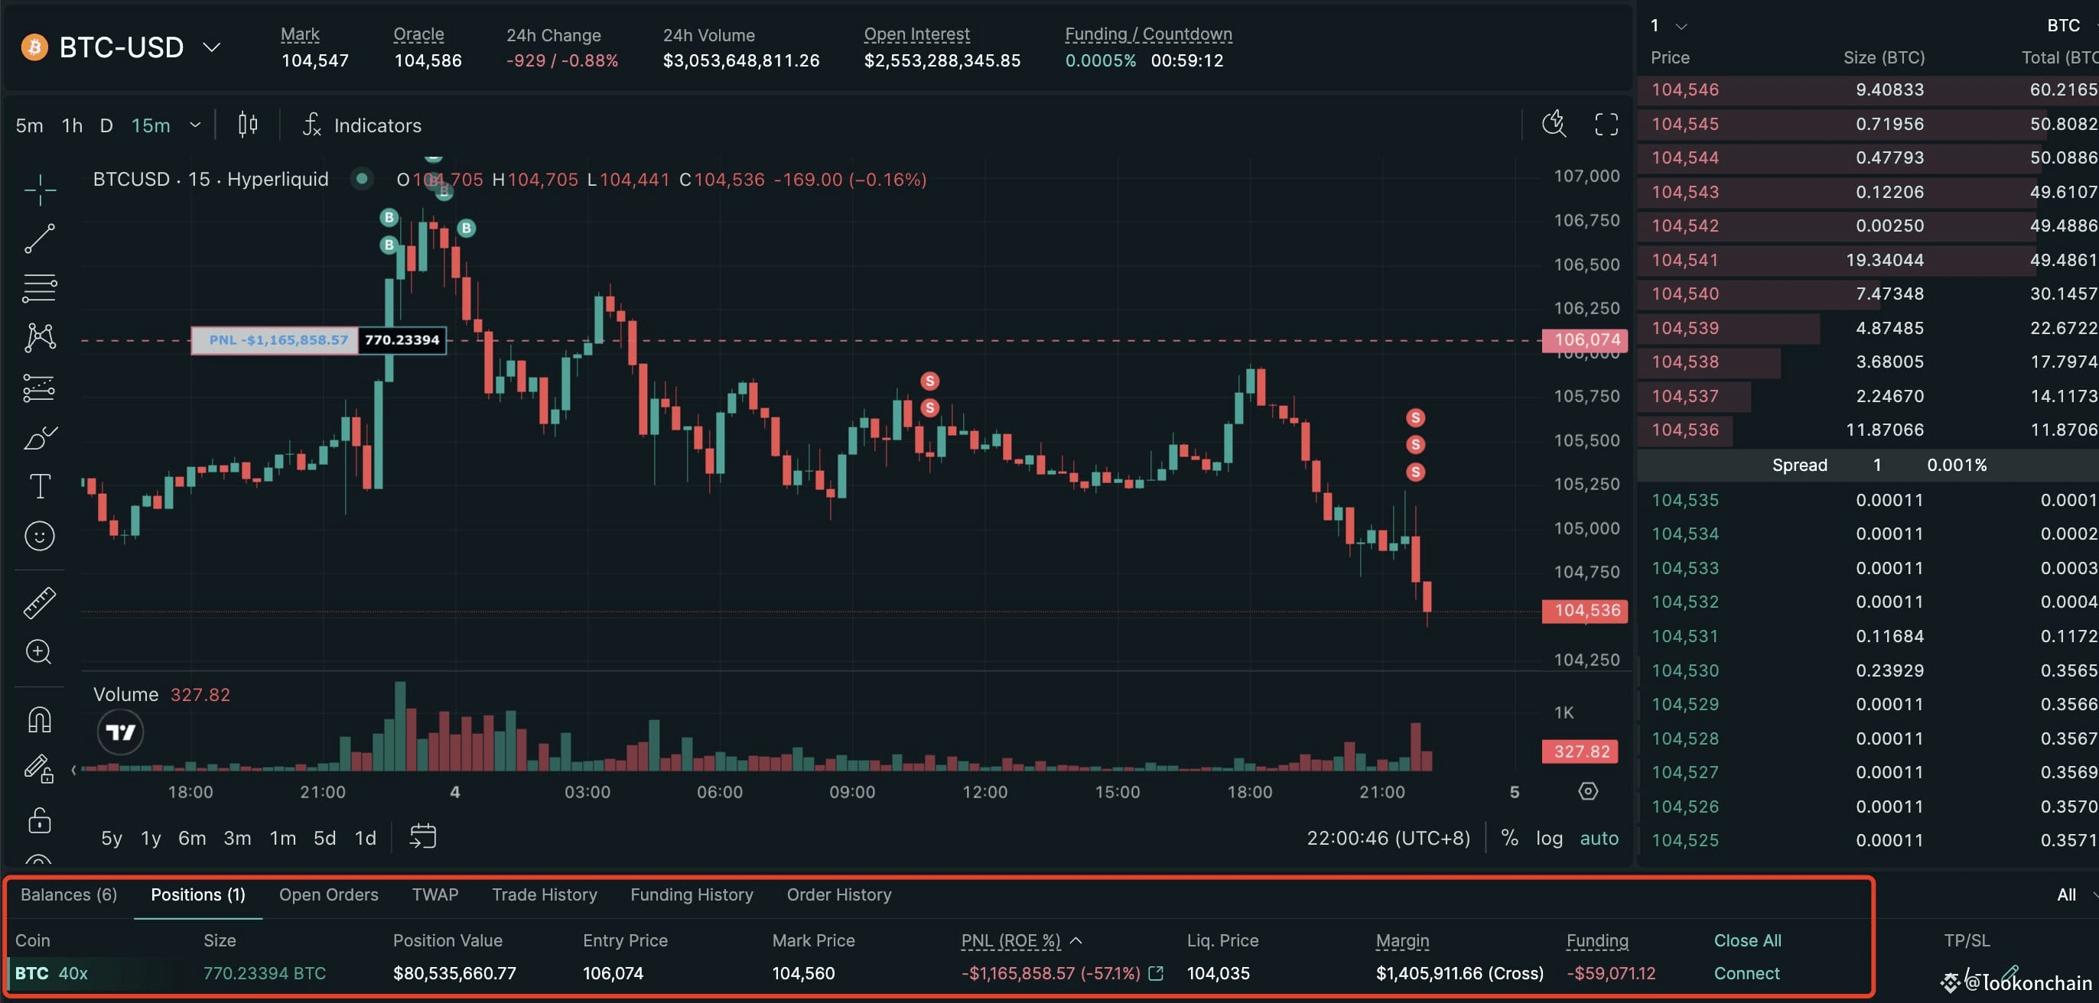
Task: Open the PNL share link icon
Action: pos(1155,973)
